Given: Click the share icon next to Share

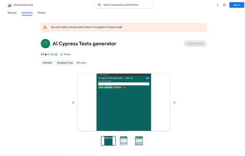Looking at the screenshot, I should (x=61, y=54).
